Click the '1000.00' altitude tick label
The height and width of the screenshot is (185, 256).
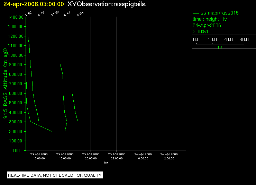point(16,55)
